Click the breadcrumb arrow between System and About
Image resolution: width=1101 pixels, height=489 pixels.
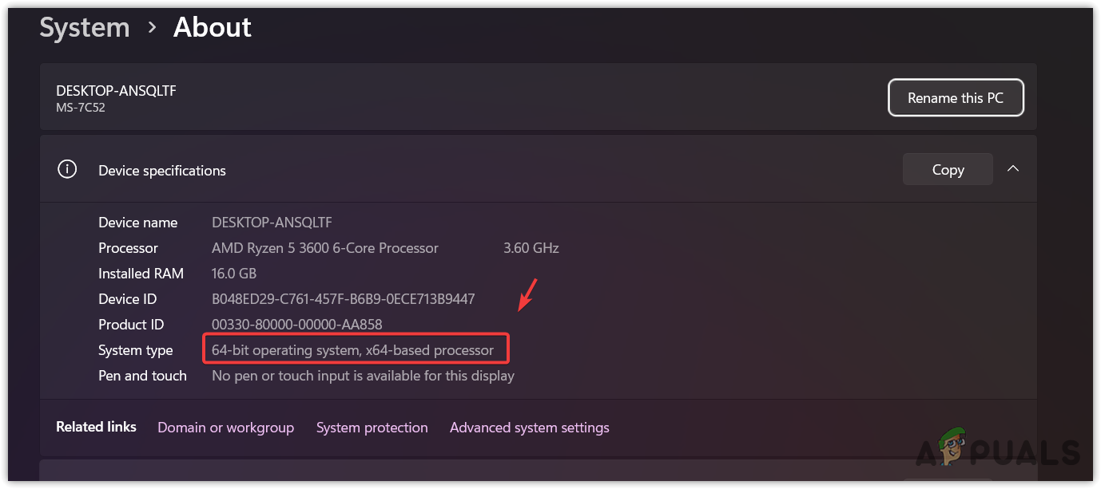click(152, 28)
